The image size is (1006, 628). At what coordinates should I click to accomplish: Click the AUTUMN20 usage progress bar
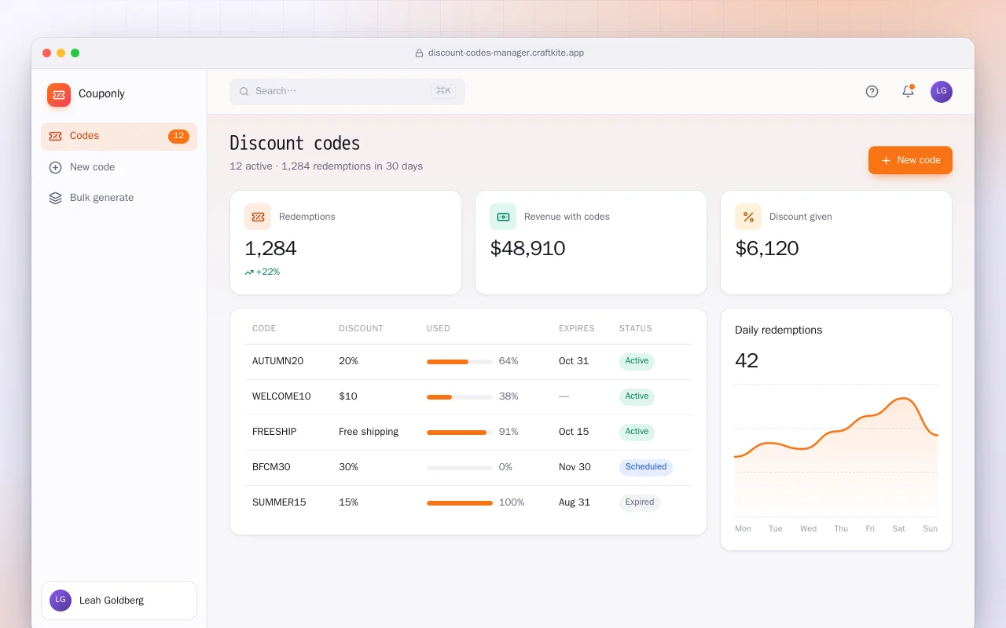point(460,362)
